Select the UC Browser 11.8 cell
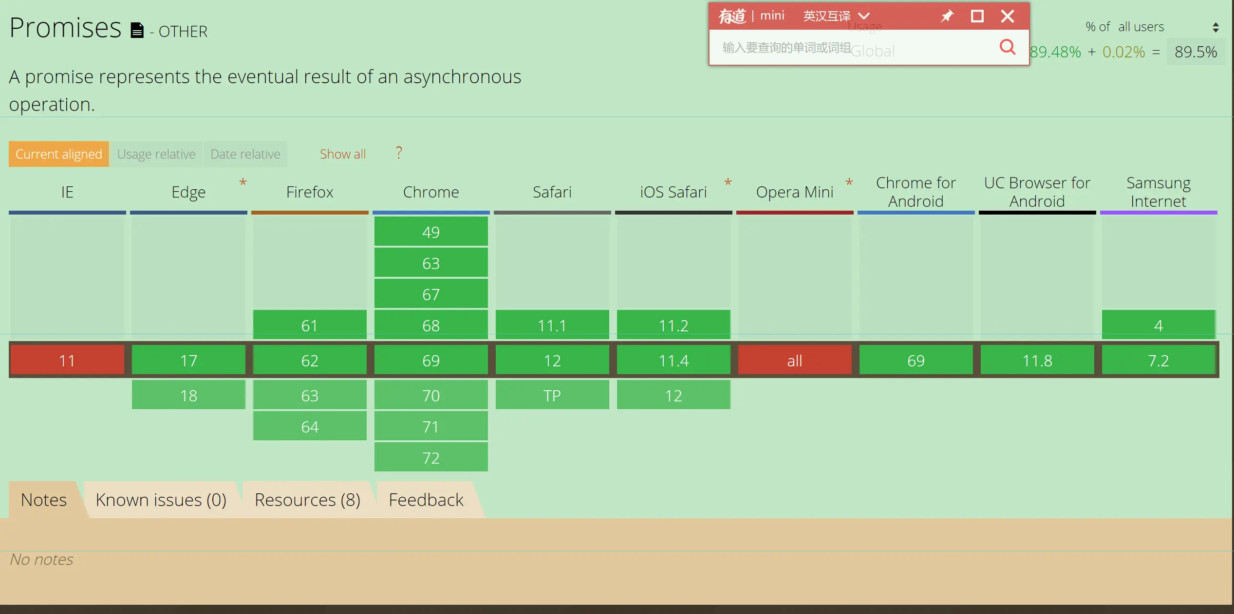1234x614 pixels. pos(1037,361)
